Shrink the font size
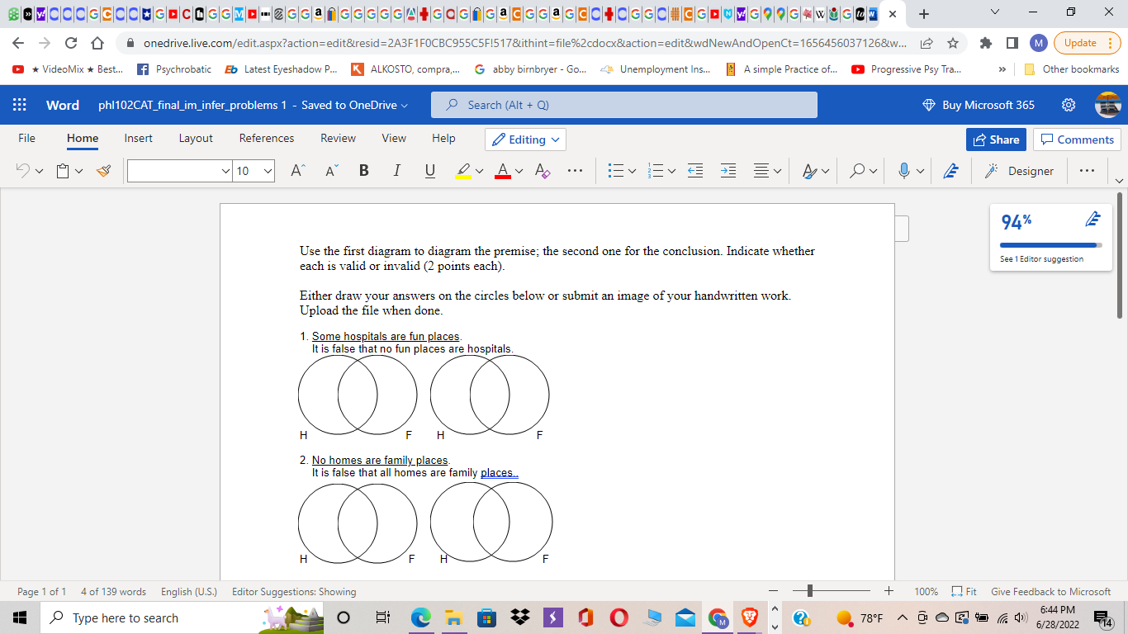Image resolution: width=1128 pixels, height=634 pixels. pos(331,171)
